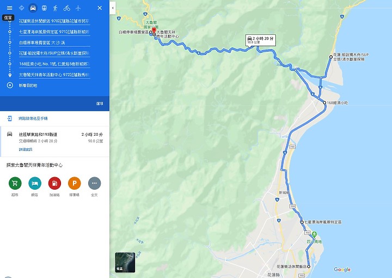Expand route details 詳細資訊 link
The width and height of the screenshot is (392, 278).
click(26, 149)
